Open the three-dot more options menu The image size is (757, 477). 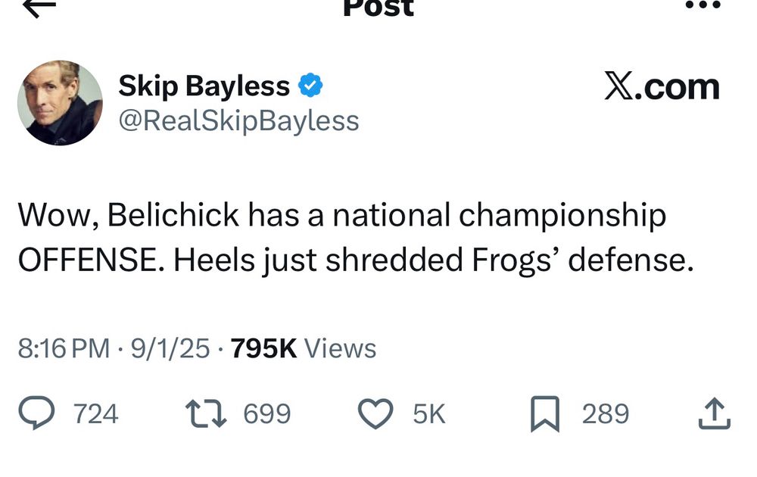click(703, 5)
